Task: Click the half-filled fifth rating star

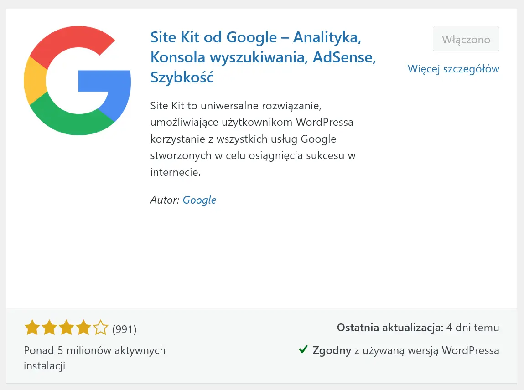Action: point(100,327)
